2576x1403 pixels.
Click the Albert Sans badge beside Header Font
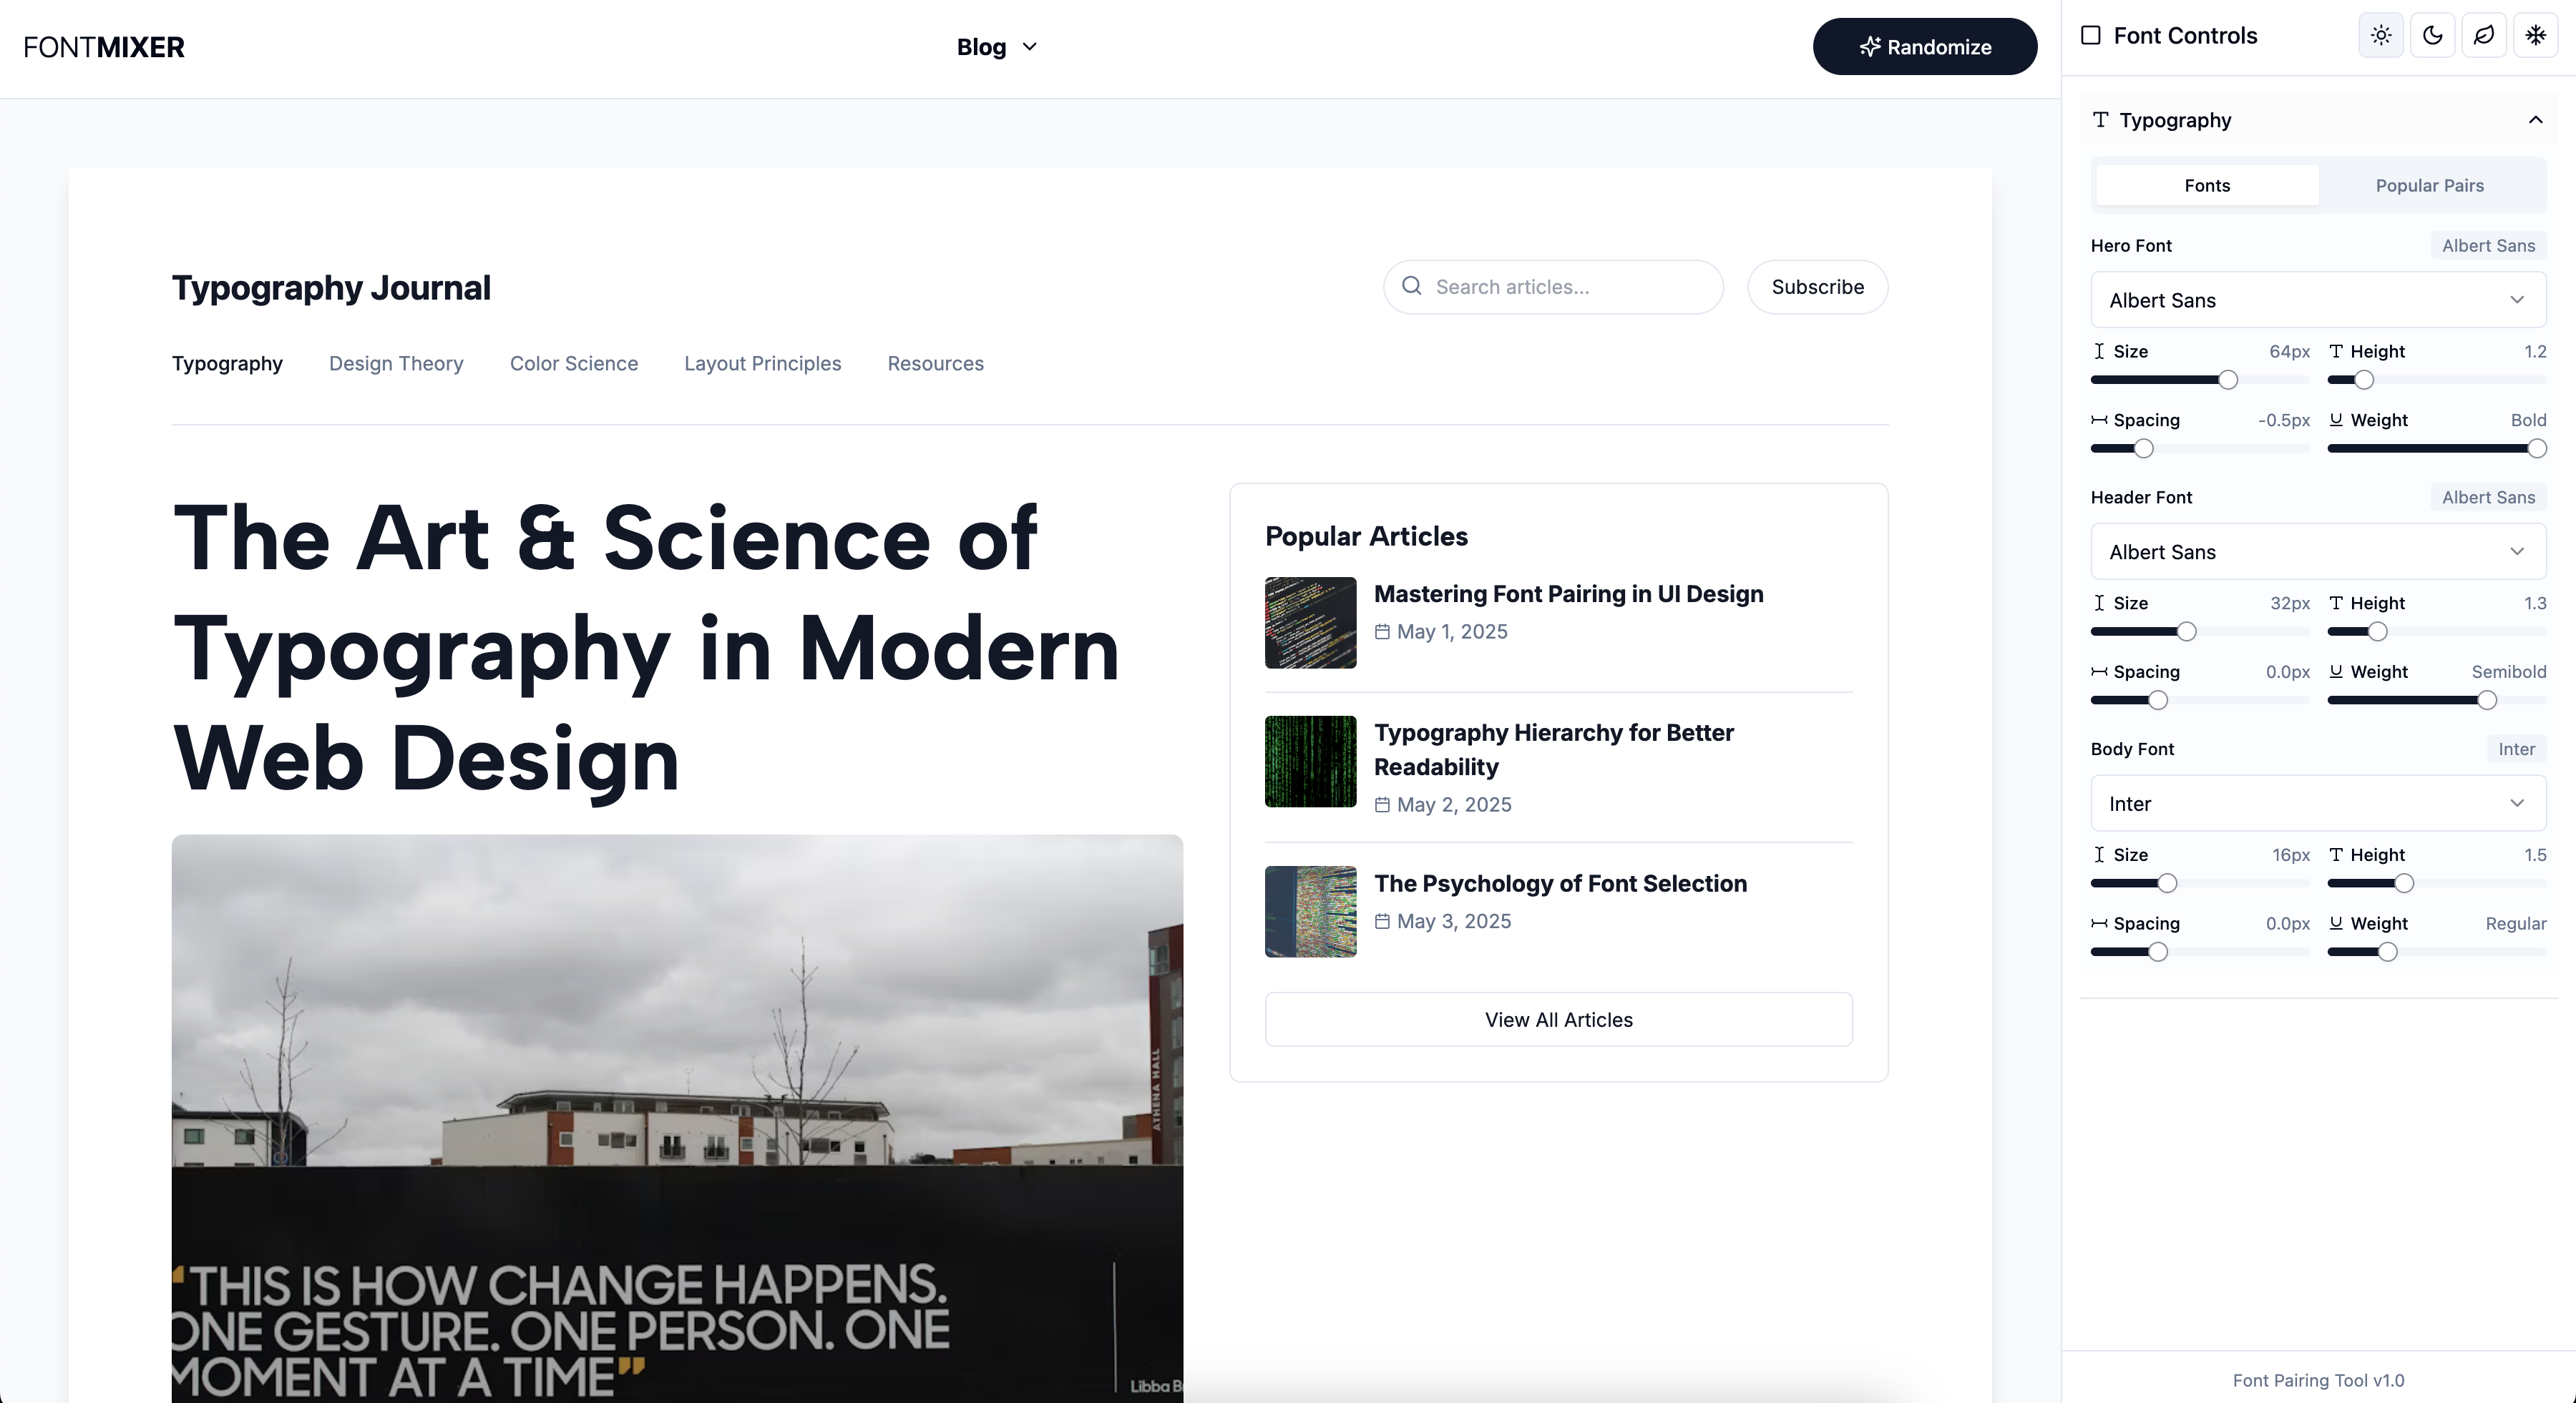[2488, 498]
